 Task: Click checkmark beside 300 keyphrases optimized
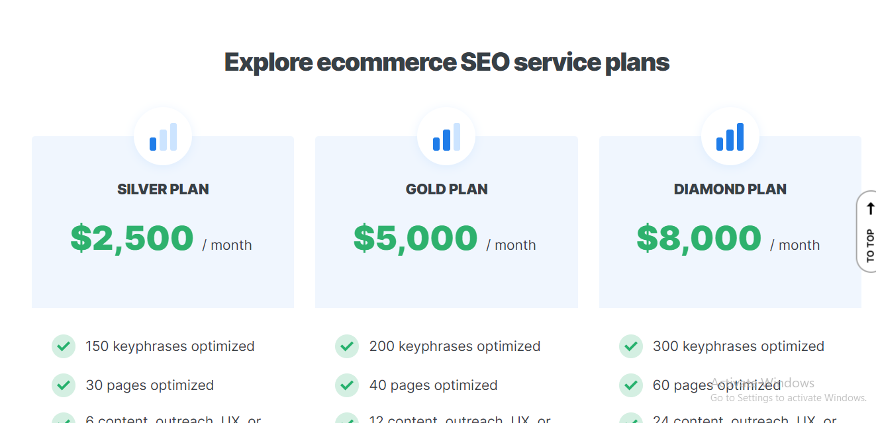coord(631,346)
